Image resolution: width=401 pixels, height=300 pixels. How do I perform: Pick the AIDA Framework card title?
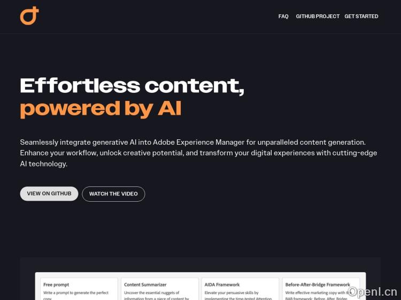pyautogui.click(x=222, y=285)
